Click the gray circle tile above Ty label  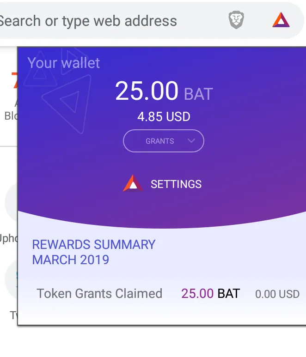12,279
